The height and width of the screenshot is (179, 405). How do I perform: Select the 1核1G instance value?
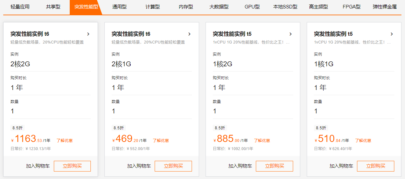(x=324, y=64)
